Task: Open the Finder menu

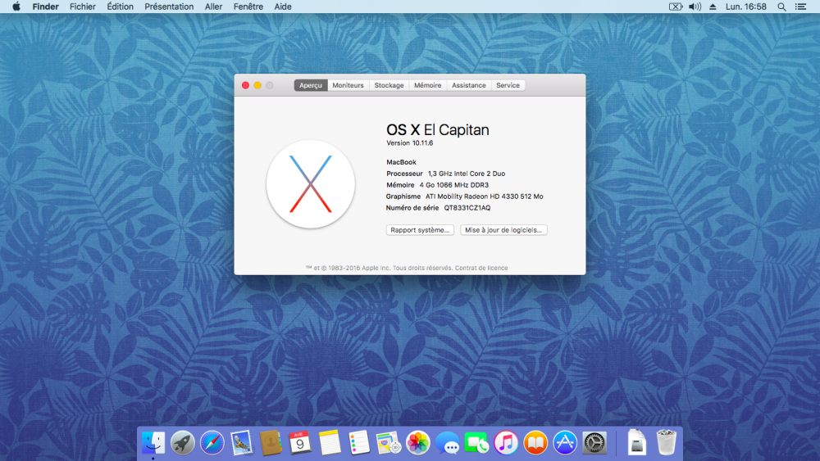Action: click(45, 7)
